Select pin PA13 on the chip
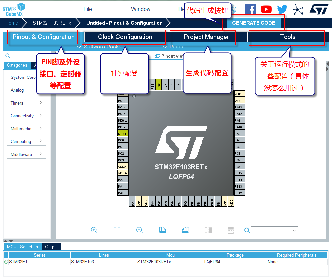Screen dimensions: 332x279 pyautogui.click(x=240, y=107)
